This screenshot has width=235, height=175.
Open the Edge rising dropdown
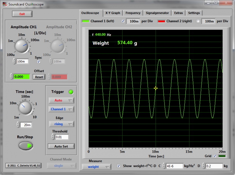coord(61,124)
